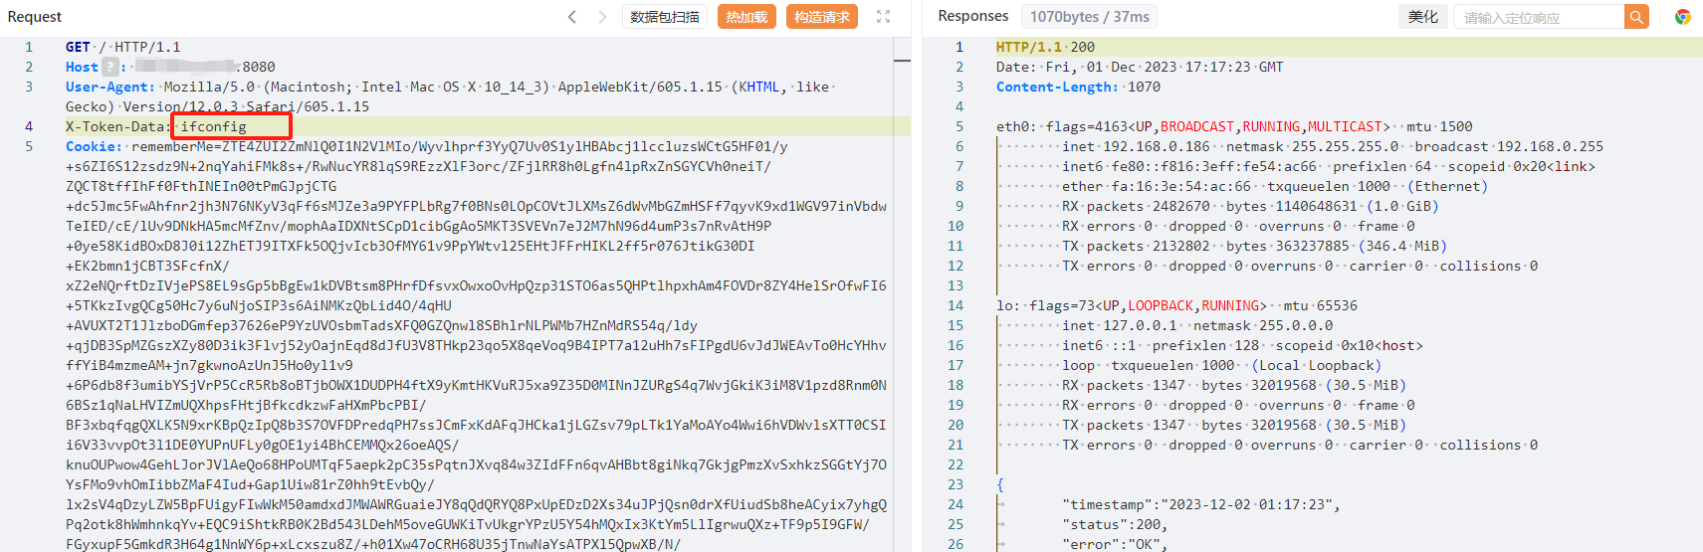Click the 美化 beautify button
The image size is (1703, 552).
1423,17
